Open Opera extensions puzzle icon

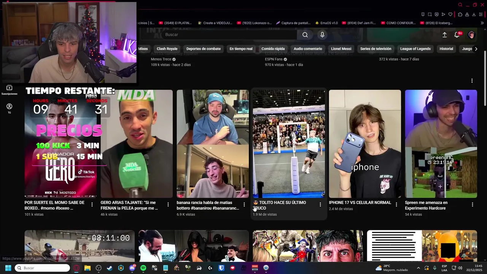click(x=460, y=14)
